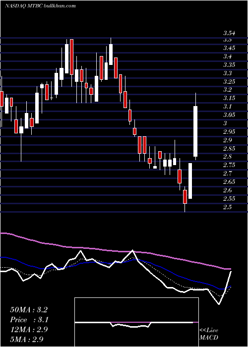Click the 2.55 price axis label
Image resolution: width=248 pixels, height=347 pixels.
click(229, 198)
